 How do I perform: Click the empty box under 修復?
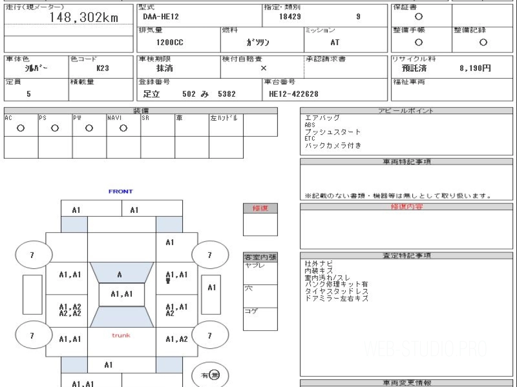pyautogui.click(x=260, y=224)
